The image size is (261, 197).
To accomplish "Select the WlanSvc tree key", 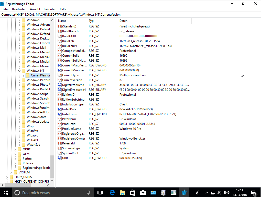I will [33, 131].
